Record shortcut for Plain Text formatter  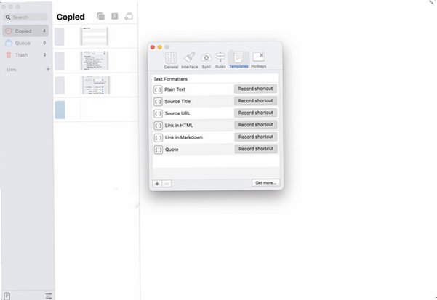click(x=255, y=89)
